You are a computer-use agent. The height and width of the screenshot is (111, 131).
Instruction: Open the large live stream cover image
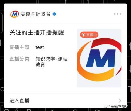click(99, 58)
